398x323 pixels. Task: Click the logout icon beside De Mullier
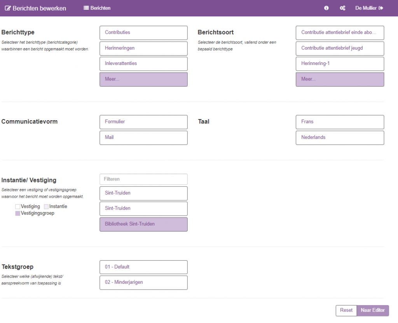click(381, 8)
